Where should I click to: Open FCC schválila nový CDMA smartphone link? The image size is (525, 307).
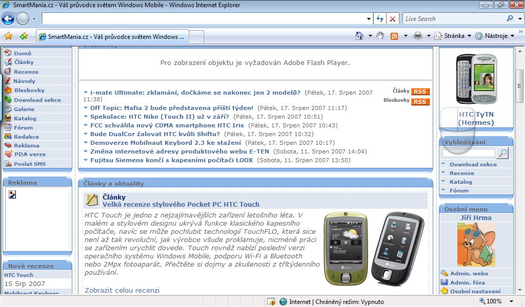coord(167,125)
